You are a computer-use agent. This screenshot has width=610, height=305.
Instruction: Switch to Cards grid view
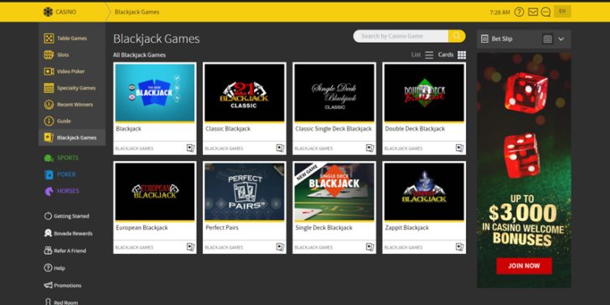(x=452, y=54)
